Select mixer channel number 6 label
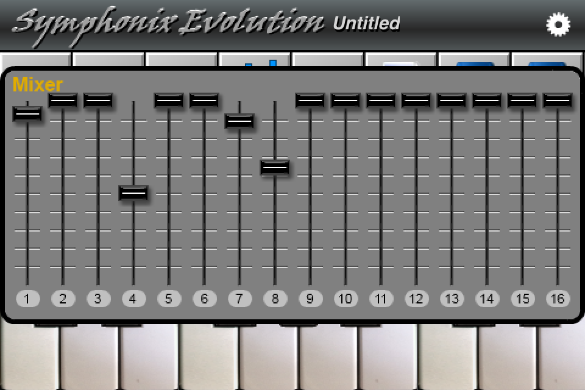585x390 pixels. [x=205, y=299]
